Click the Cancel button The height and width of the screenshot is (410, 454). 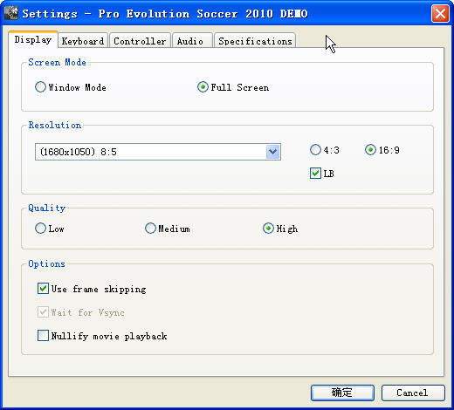coord(413,393)
